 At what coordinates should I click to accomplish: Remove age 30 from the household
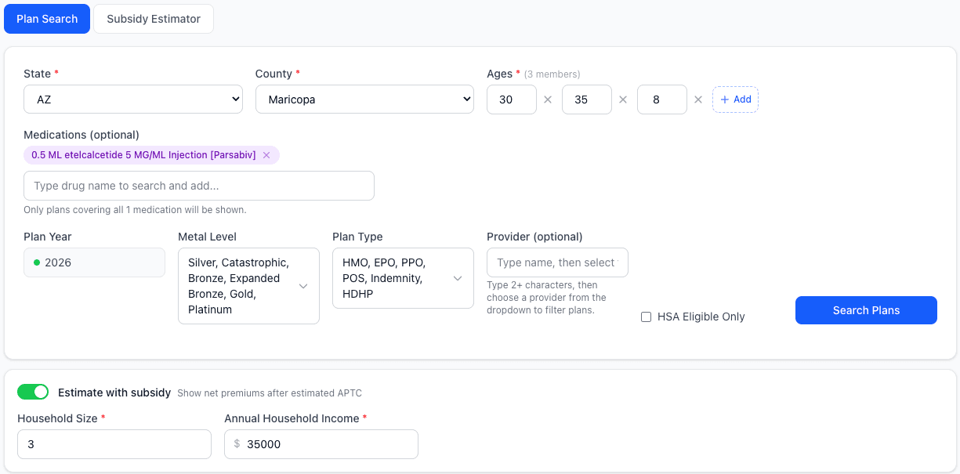pos(547,100)
